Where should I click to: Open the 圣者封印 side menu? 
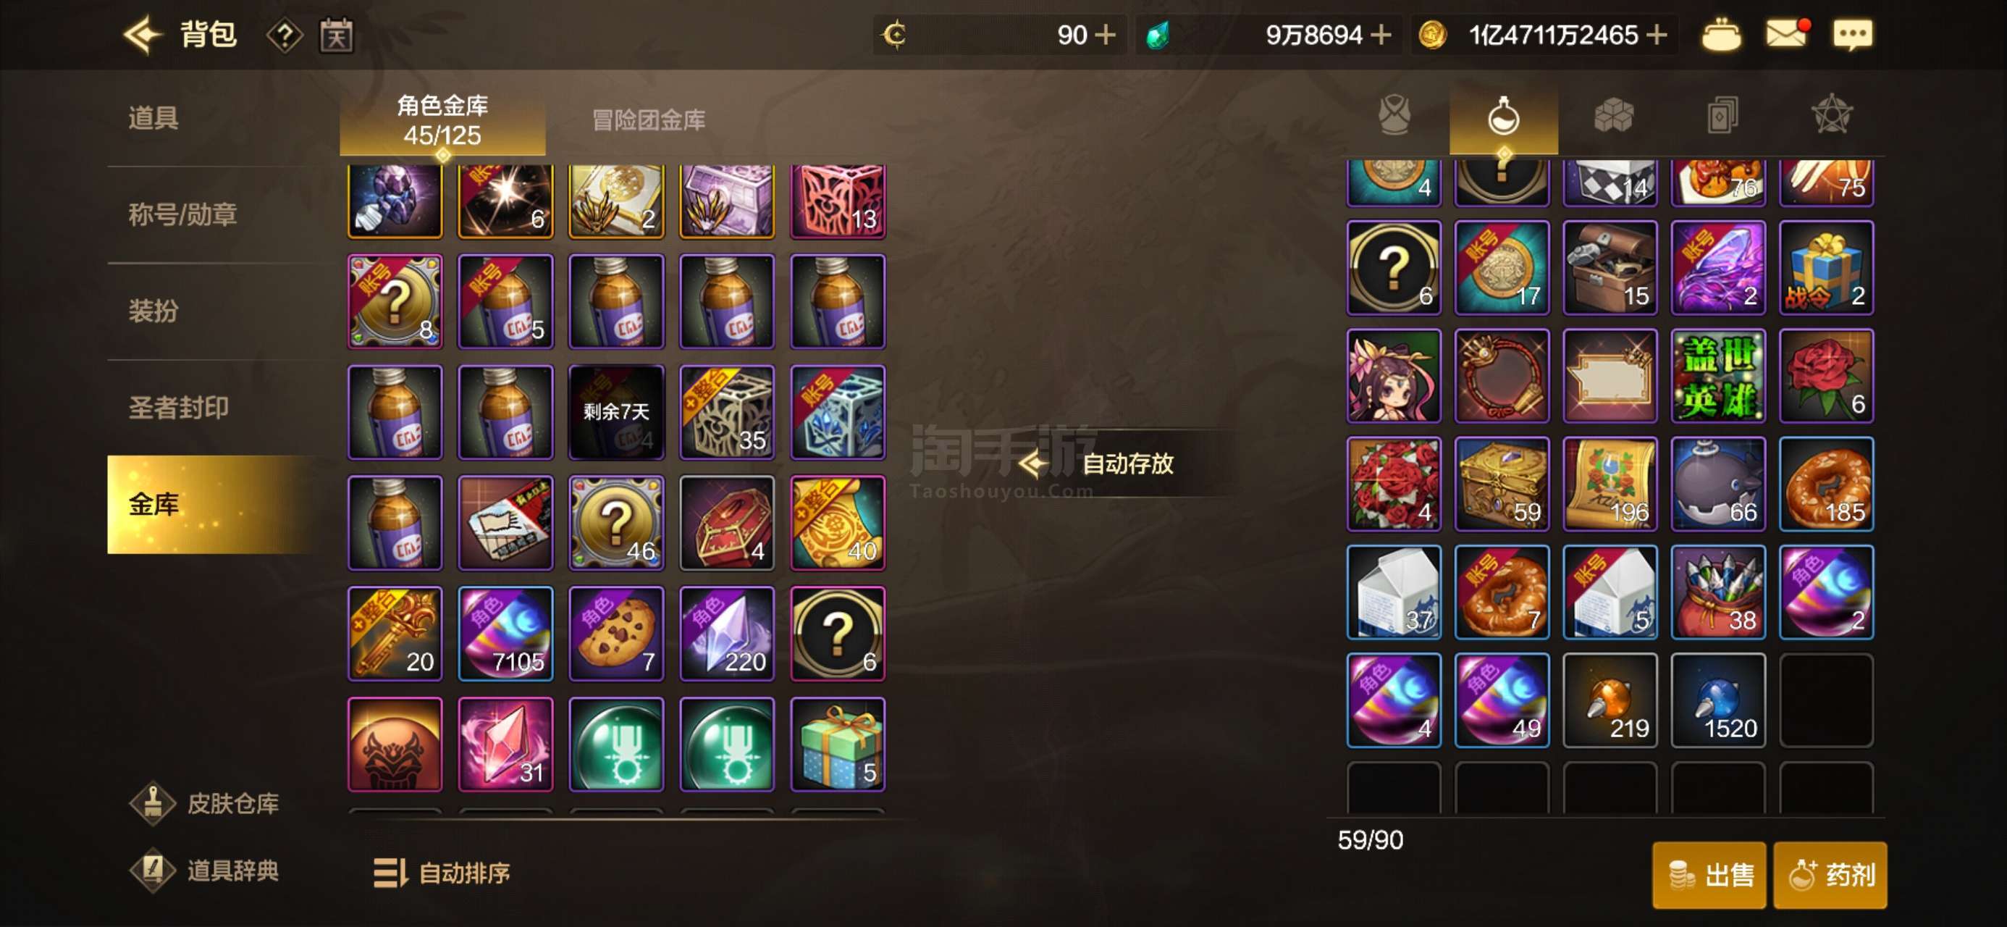point(178,408)
